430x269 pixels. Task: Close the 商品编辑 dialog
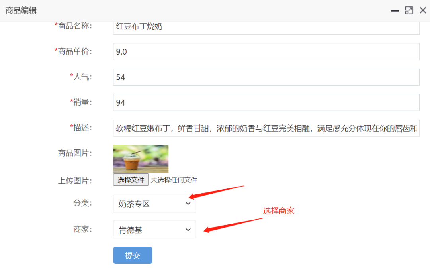point(423,10)
